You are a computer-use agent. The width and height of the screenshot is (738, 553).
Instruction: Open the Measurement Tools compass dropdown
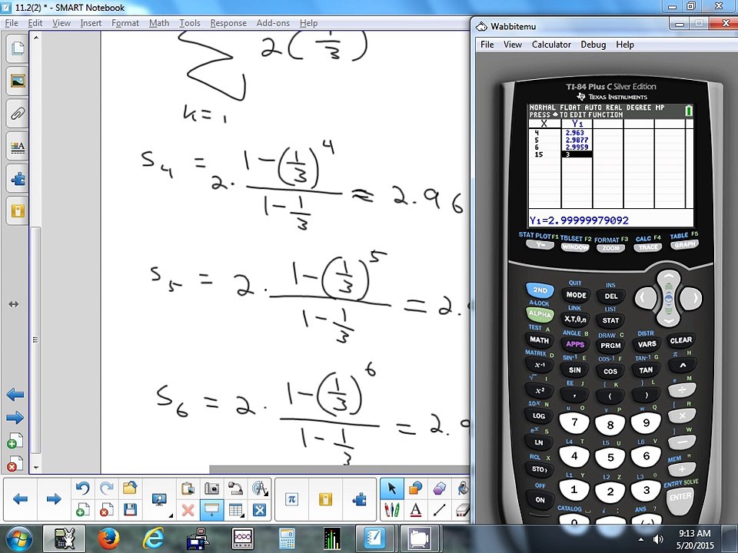[259, 488]
